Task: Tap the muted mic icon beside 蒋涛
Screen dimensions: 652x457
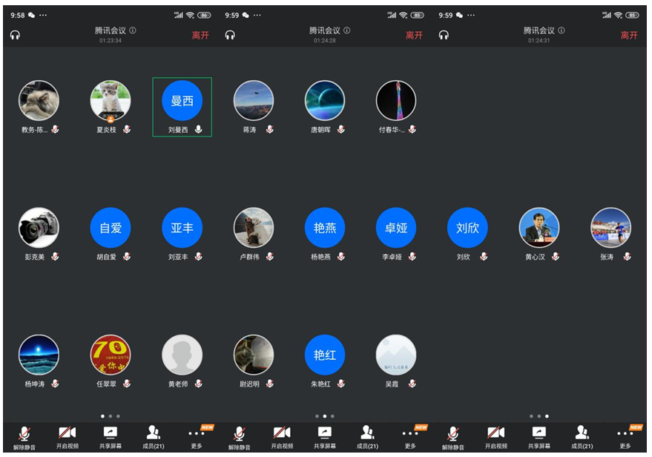Action: click(x=270, y=129)
